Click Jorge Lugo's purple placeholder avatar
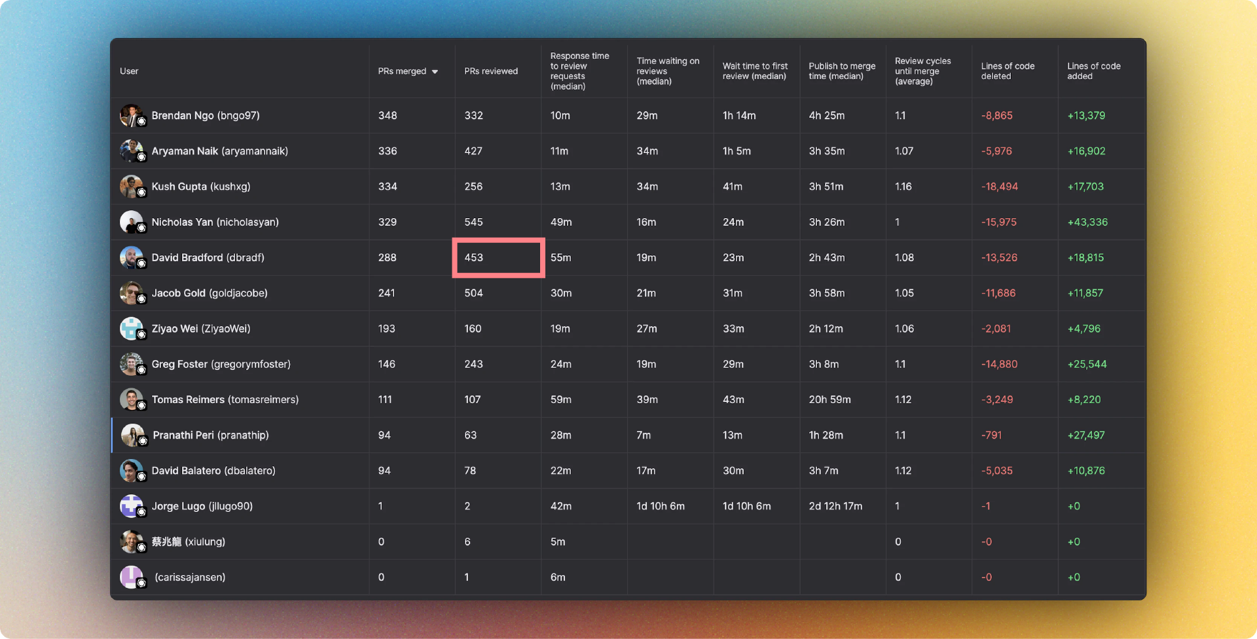The height and width of the screenshot is (639, 1257). 132,506
